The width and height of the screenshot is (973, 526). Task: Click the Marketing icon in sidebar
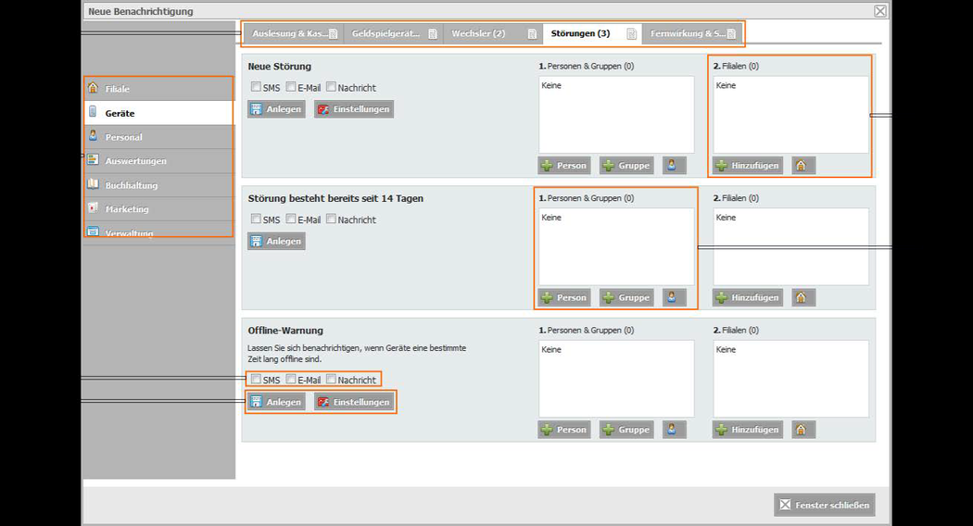pyautogui.click(x=93, y=207)
